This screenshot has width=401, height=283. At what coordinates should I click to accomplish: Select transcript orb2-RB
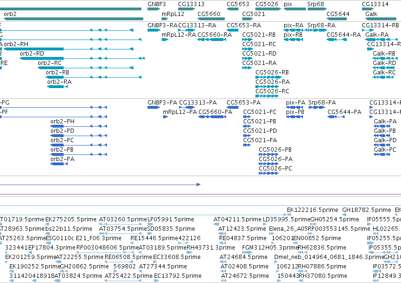point(57,73)
